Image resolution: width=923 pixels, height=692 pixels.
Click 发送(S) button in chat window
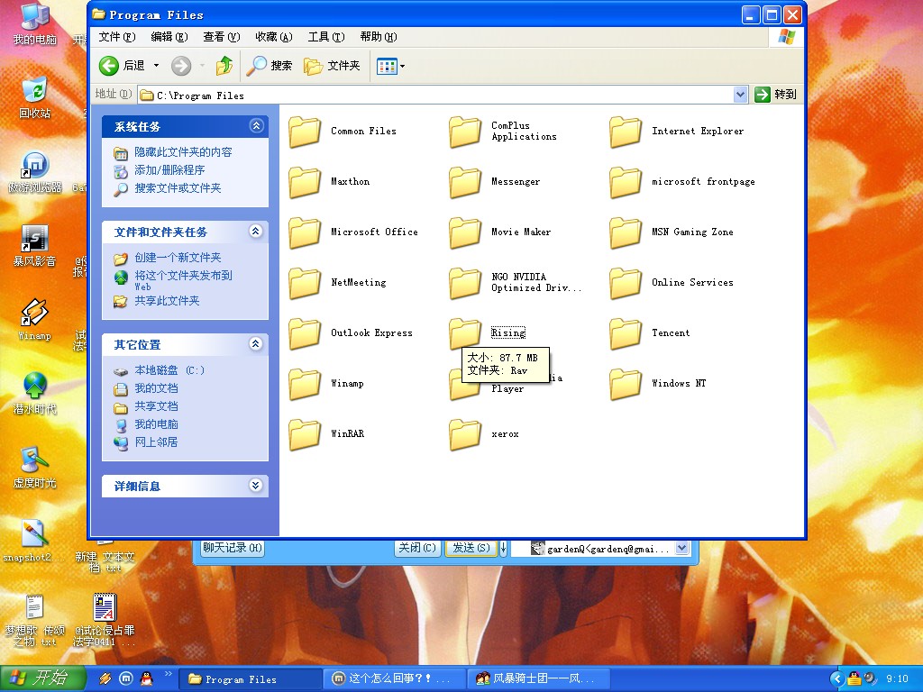[471, 548]
